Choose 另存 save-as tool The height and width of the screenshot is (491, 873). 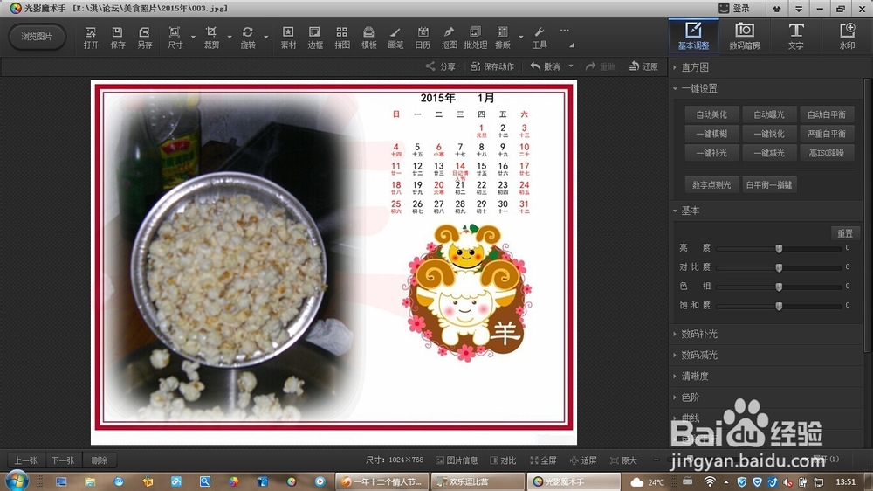coord(144,38)
